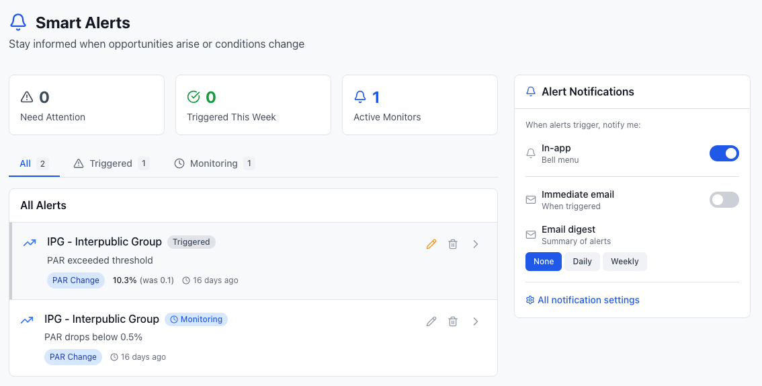Image resolution: width=762 pixels, height=386 pixels.
Task: Select None for email digest
Action: coord(544,262)
